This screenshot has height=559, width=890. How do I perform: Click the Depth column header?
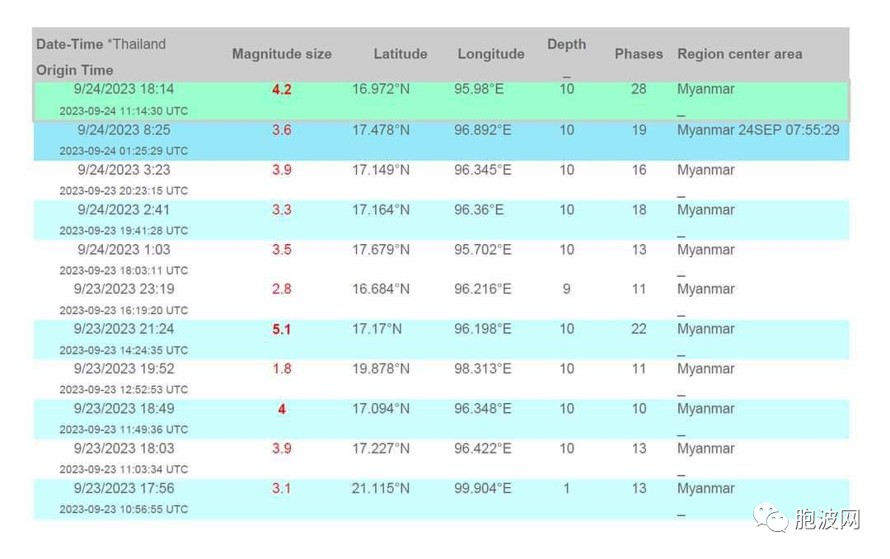pos(566,45)
